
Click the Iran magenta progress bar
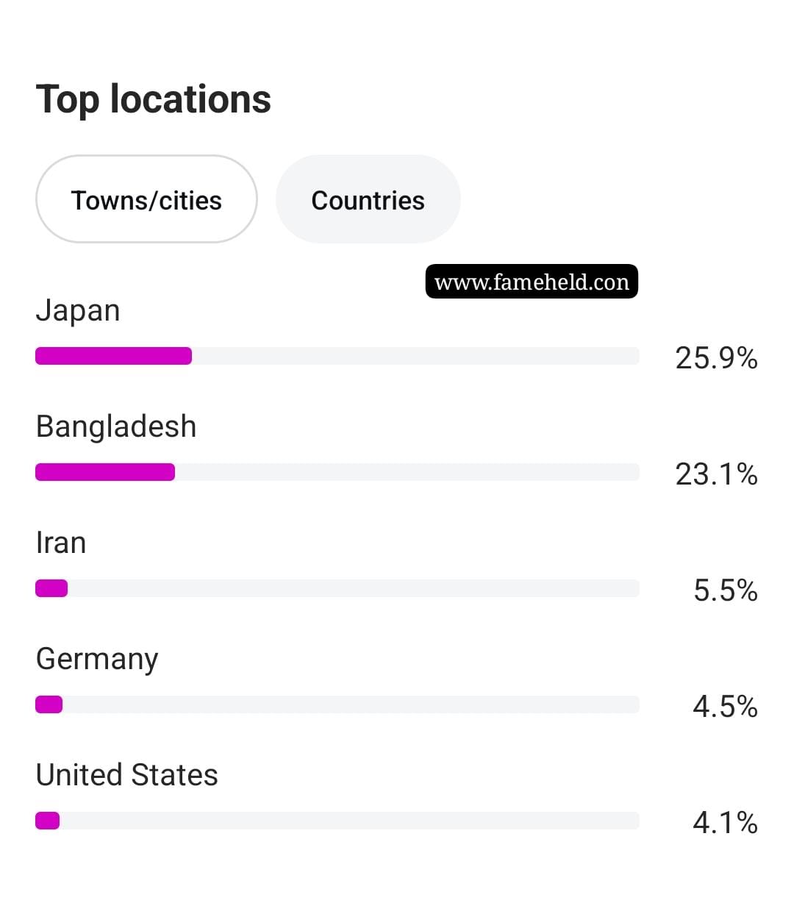point(51,588)
